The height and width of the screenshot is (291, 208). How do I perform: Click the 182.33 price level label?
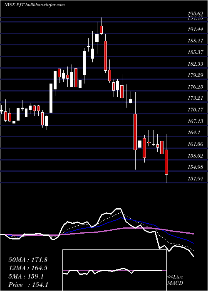[196, 64]
